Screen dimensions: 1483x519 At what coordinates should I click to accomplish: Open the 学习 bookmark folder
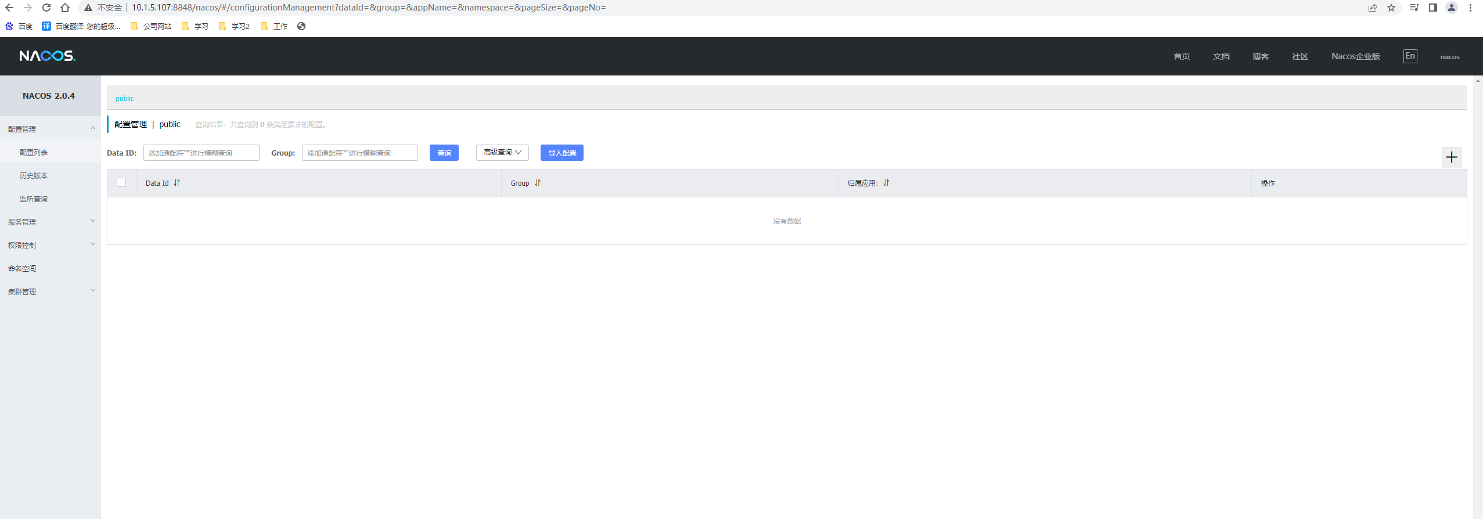click(195, 26)
